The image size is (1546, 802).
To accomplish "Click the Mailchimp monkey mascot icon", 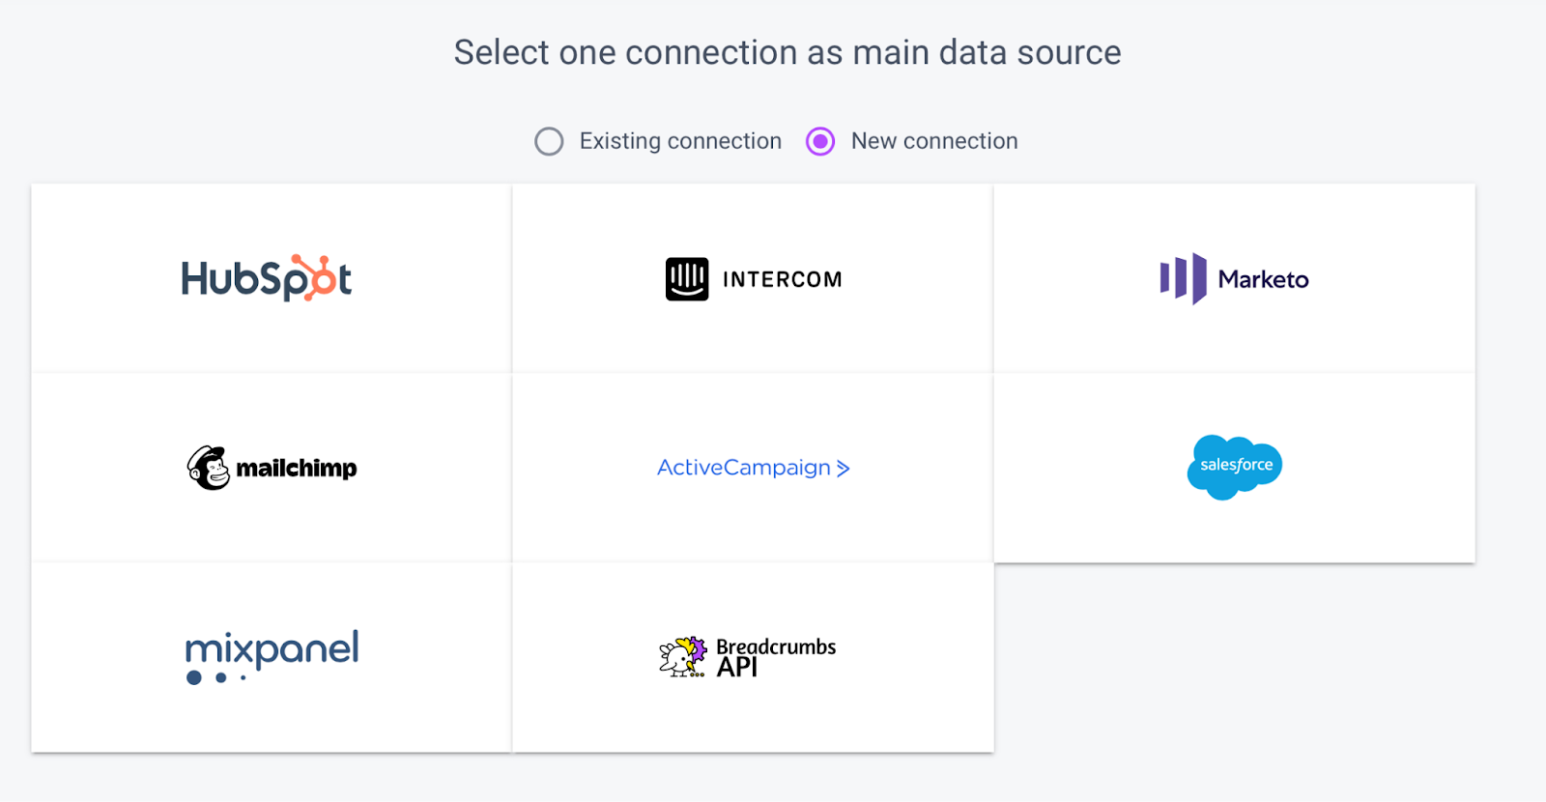I will (208, 468).
